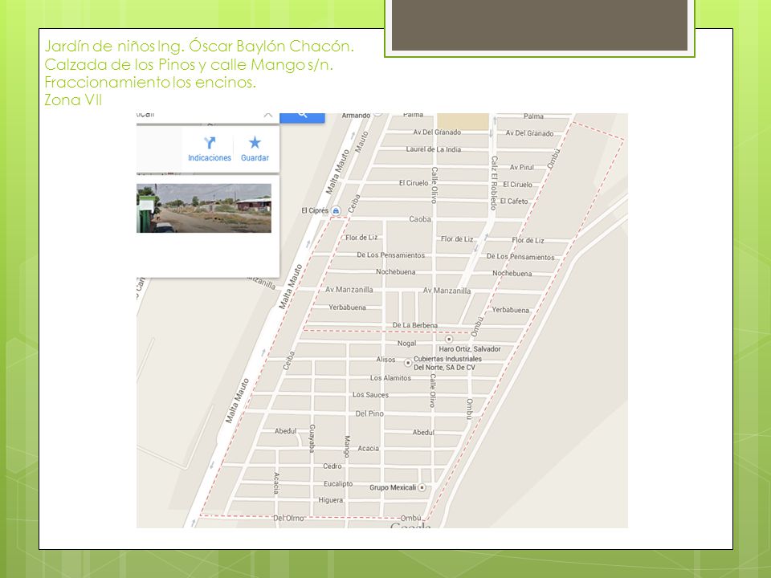Click the Fraccionamiento los encinos line

pyautogui.click(x=150, y=82)
